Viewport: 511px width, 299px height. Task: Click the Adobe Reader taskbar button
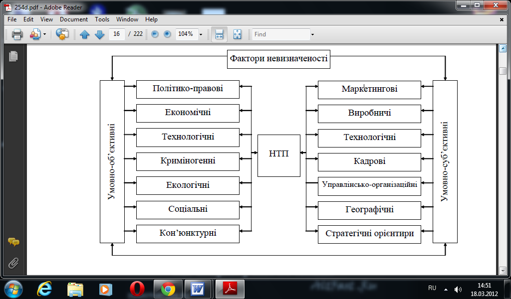pos(231,289)
